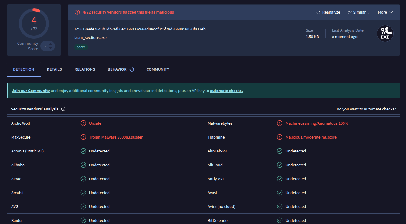Click the Antiy-AVL vendor name

click(x=216, y=179)
